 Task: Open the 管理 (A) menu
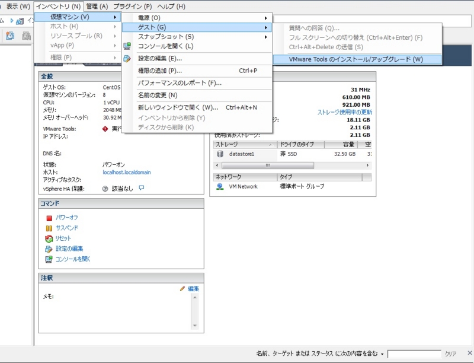tap(97, 7)
